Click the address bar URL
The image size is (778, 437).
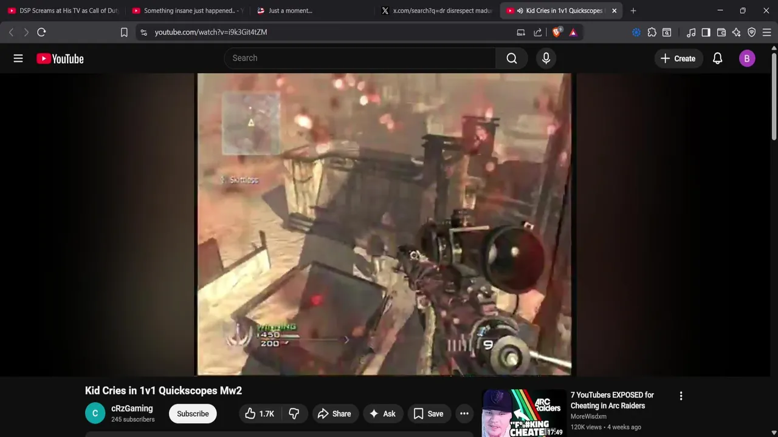click(210, 32)
